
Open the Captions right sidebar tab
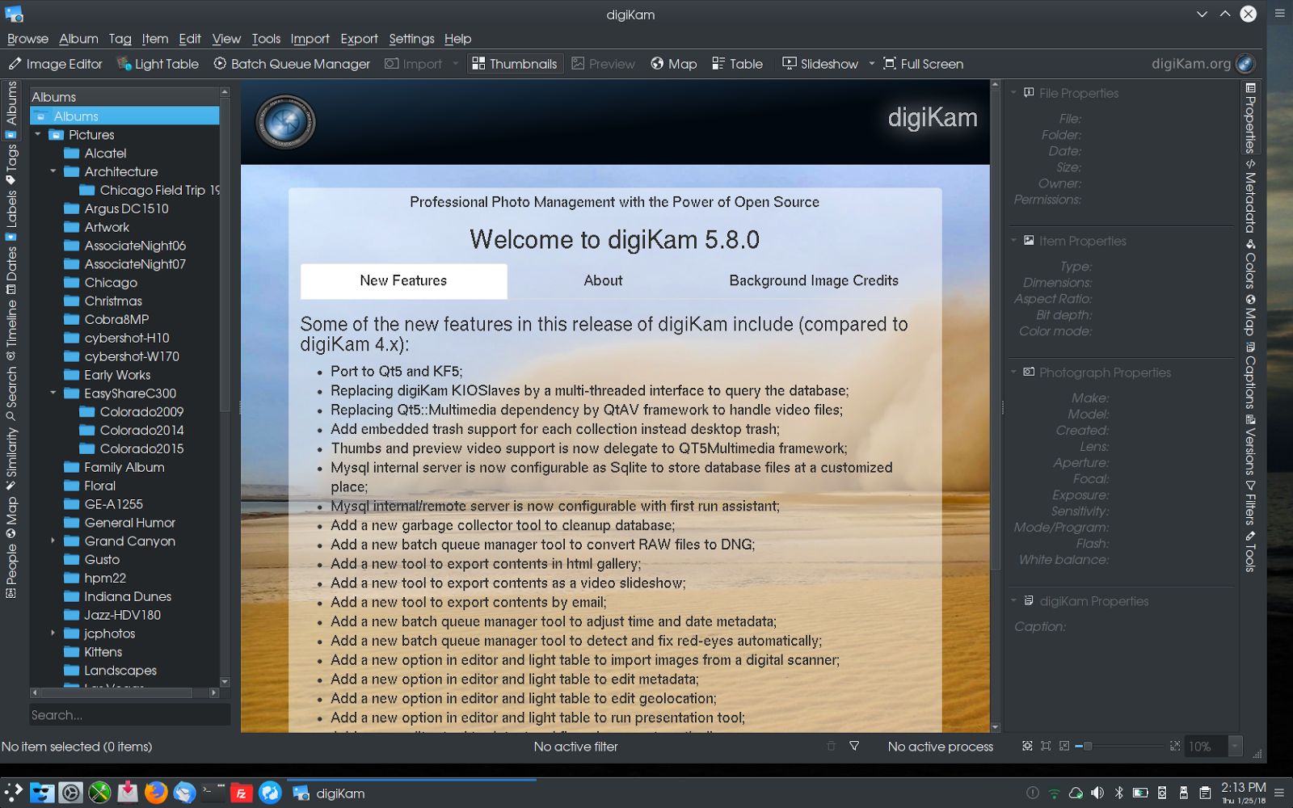[1250, 376]
